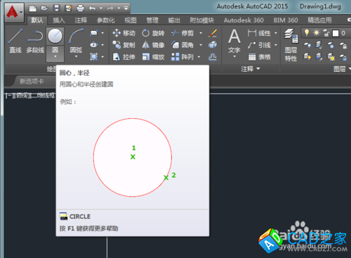The image size is (351, 258).
Task: Switch to the 参数化 ribbon tab
Action: pos(106,20)
